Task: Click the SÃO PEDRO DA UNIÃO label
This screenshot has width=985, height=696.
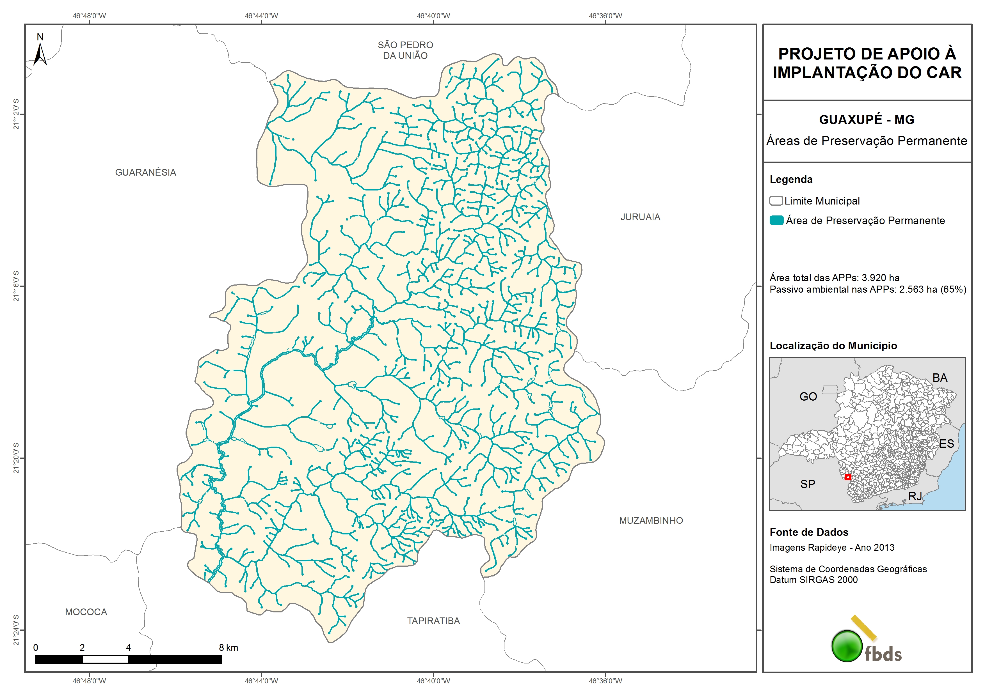Action: click(405, 50)
